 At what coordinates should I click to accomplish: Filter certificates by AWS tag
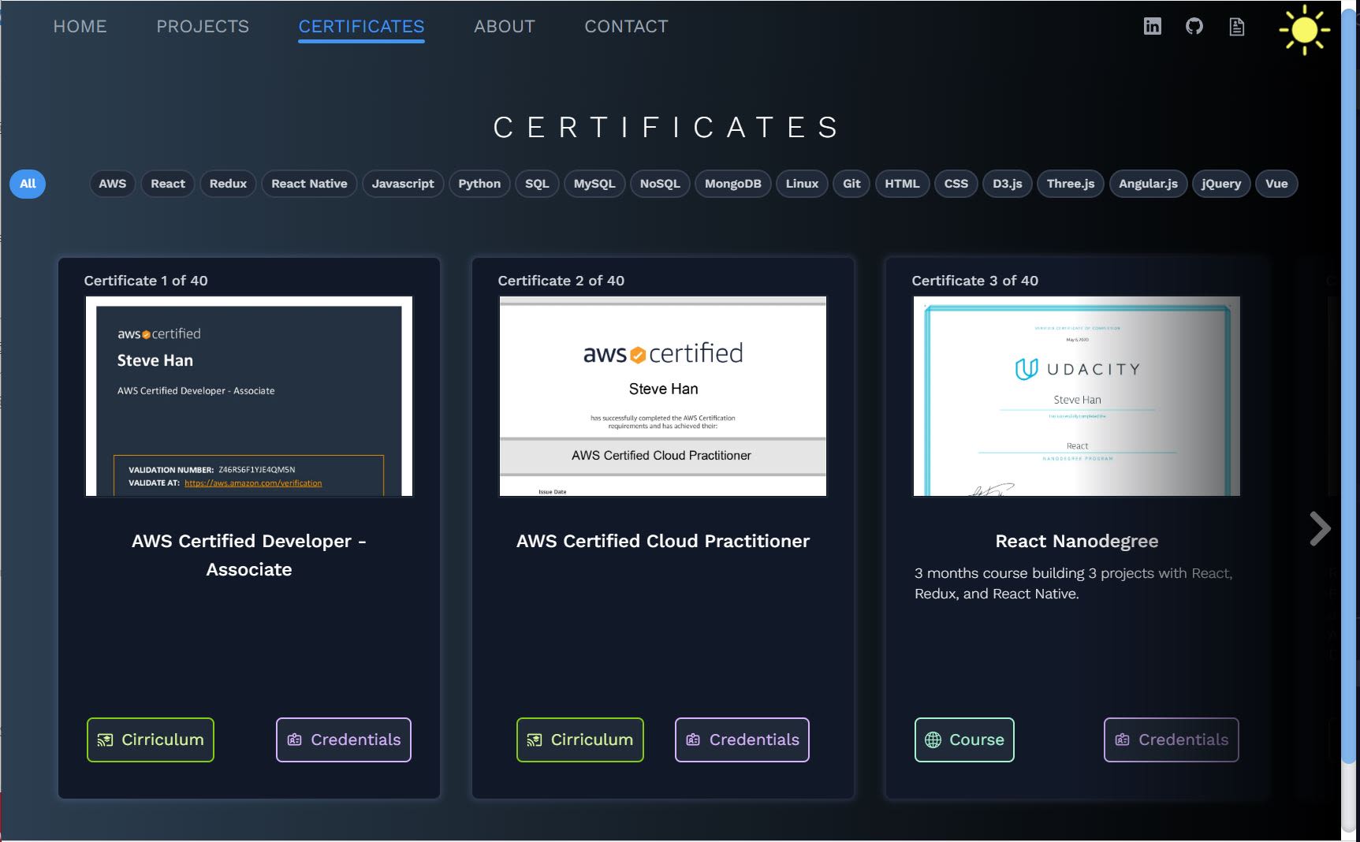pyautogui.click(x=112, y=184)
